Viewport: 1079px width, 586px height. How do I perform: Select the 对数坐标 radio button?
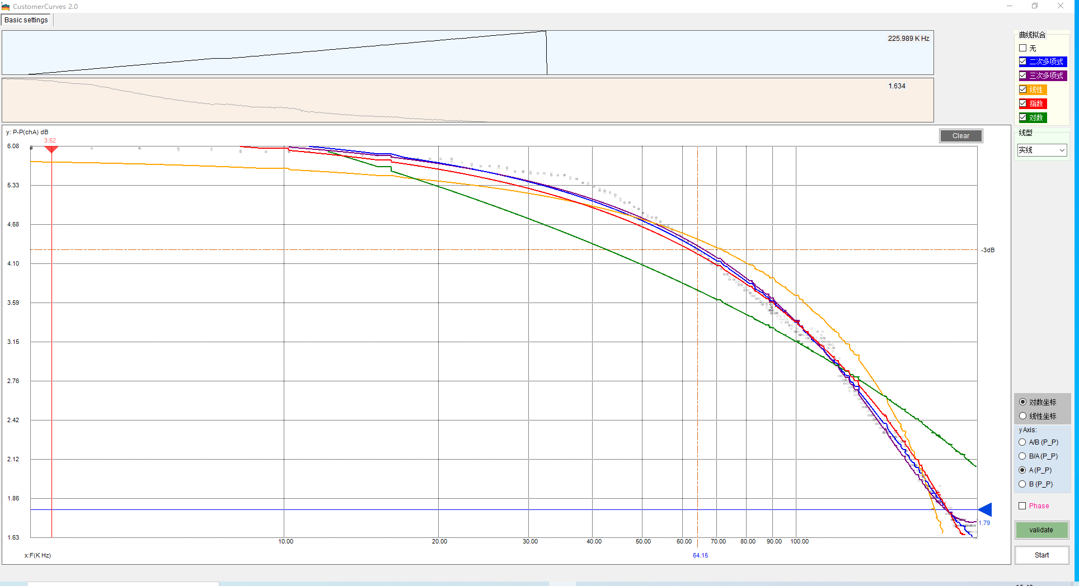[x=1023, y=402]
